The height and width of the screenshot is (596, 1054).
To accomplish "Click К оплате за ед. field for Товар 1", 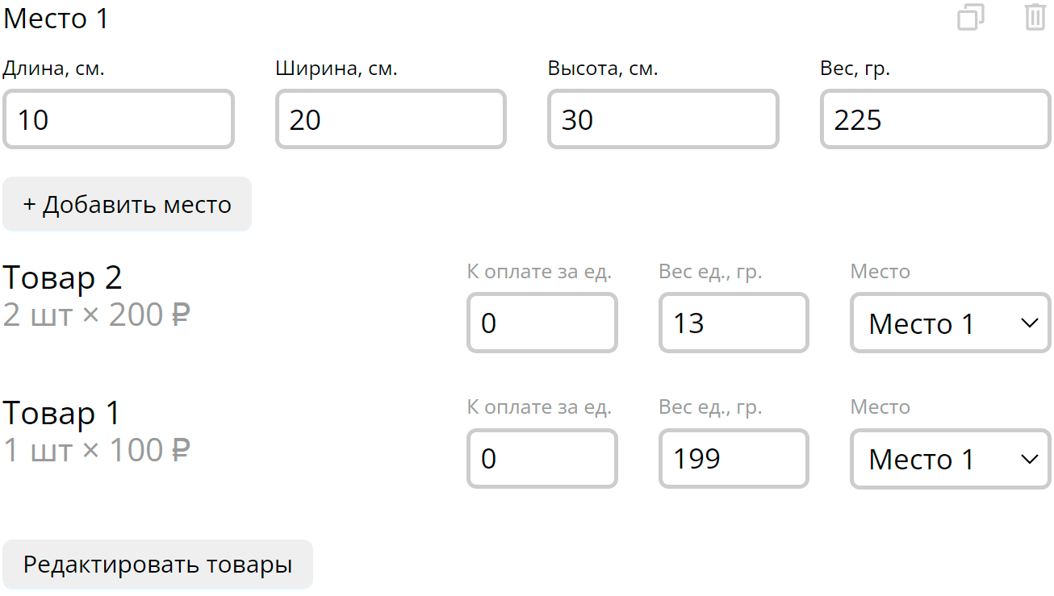I will (542, 459).
